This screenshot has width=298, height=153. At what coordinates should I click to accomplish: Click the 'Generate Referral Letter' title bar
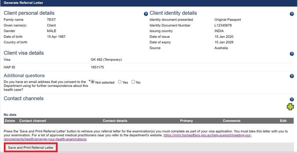(23, 3)
